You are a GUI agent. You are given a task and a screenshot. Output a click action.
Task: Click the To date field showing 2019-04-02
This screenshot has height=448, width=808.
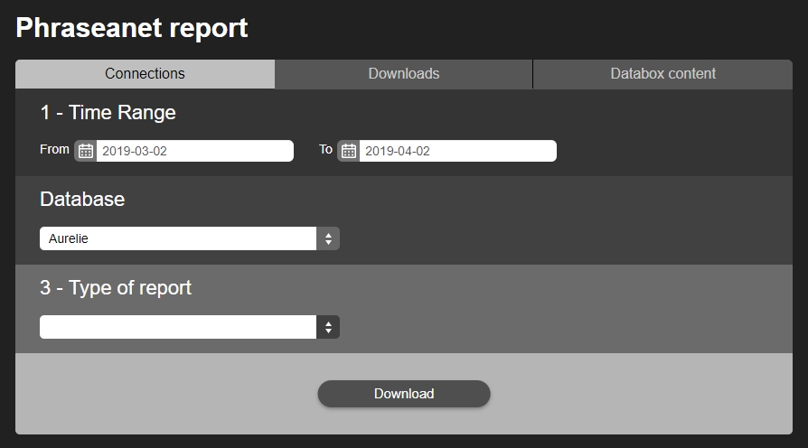coord(456,151)
